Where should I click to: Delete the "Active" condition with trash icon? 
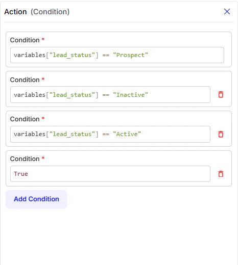click(x=221, y=134)
